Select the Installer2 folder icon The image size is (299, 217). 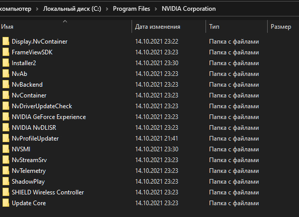point(6,63)
